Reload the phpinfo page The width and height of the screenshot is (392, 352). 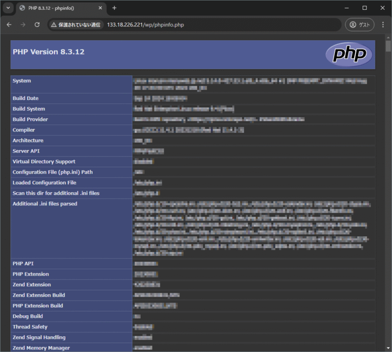37,25
